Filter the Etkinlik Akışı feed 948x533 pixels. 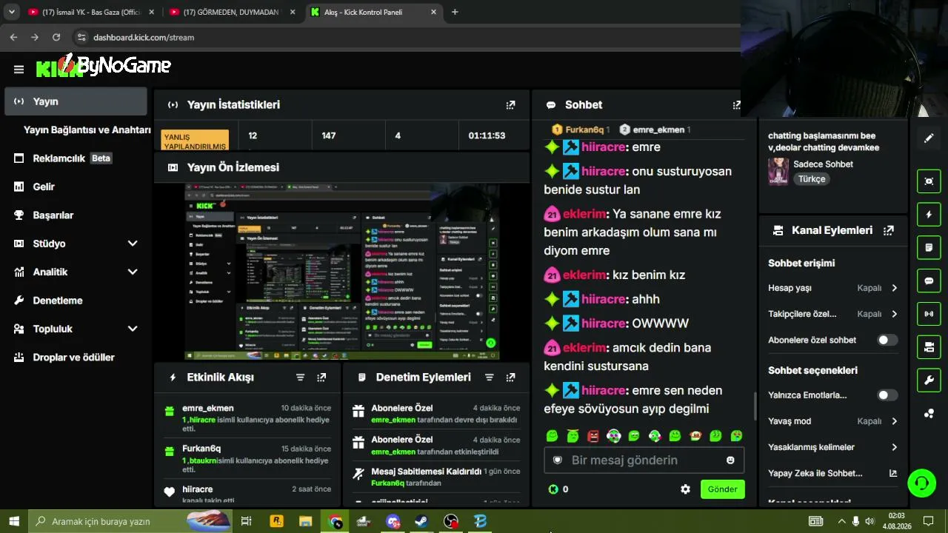pyautogui.click(x=301, y=378)
